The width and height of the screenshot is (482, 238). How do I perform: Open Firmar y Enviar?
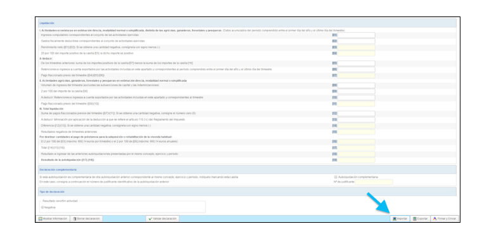(x=445, y=218)
